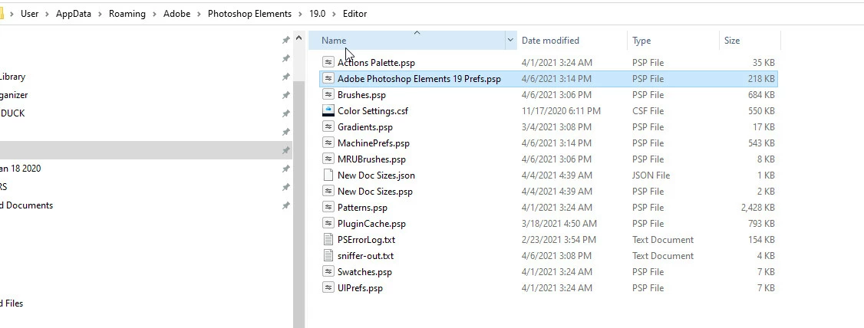Screen dimensions: 864x328
Task: Sort files by Type column header
Action: coord(641,40)
